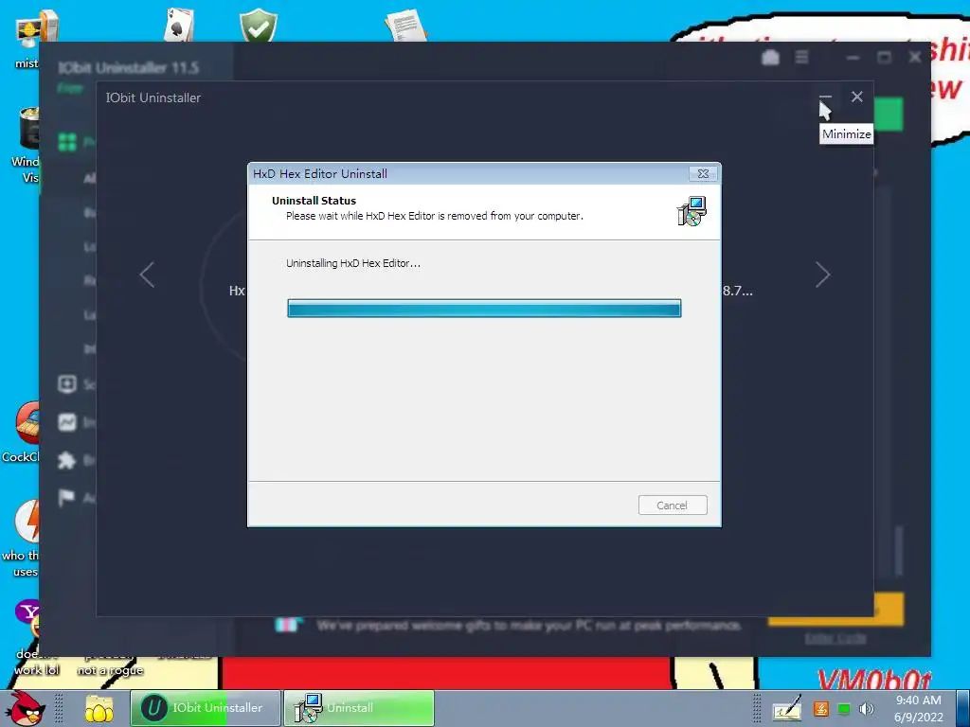The width and height of the screenshot is (970, 727).
Task: Open the toolbox icon in IObit title bar
Action: point(770,58)
